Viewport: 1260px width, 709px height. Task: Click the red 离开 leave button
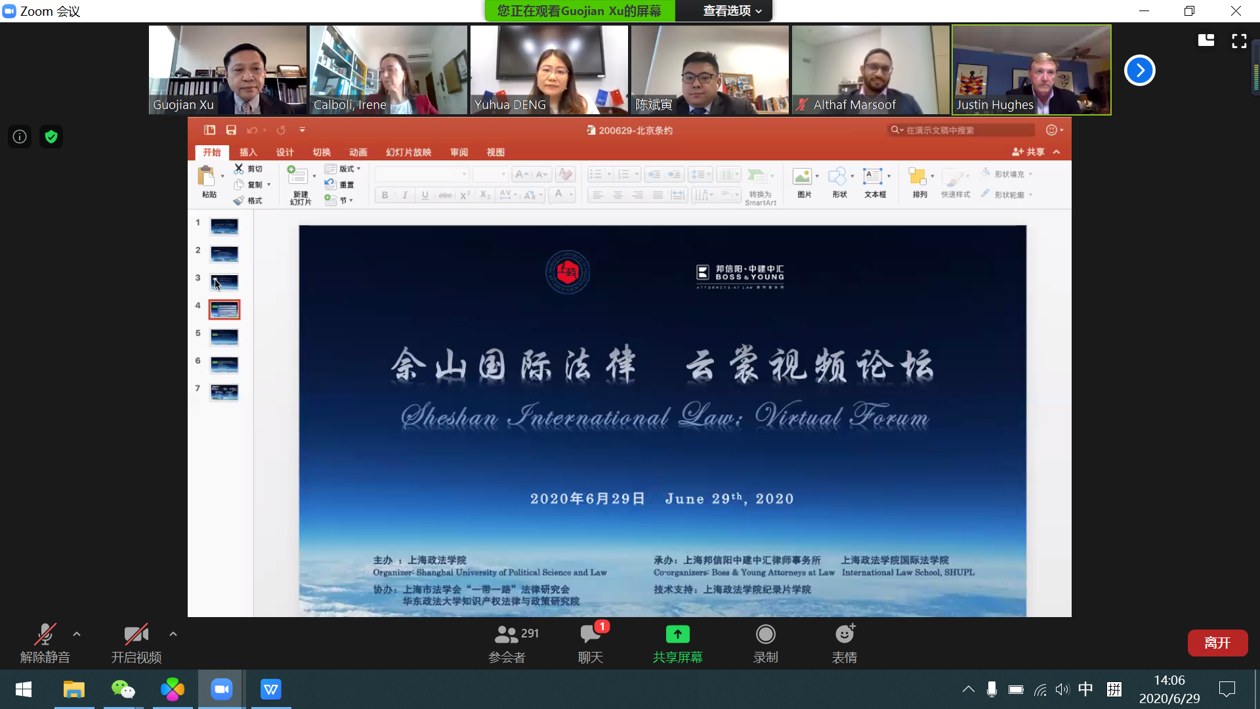(1217, 643)
